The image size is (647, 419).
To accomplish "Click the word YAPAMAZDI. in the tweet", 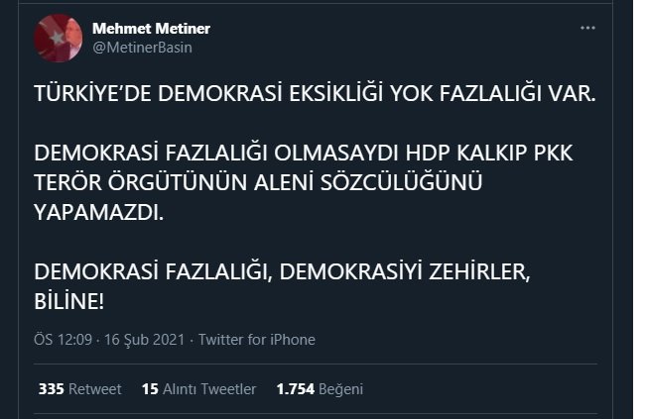I will [x=98, y=213].
